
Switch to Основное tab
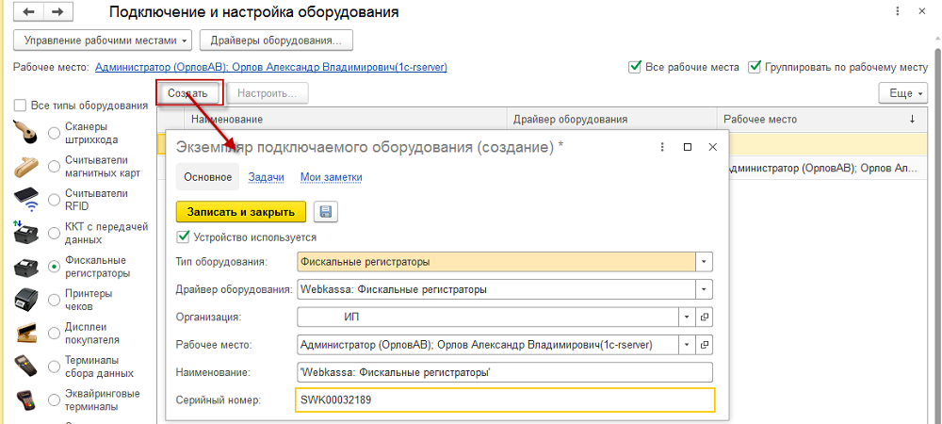pos(207,177)
